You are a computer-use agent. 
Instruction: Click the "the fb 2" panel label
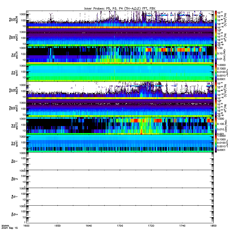coord(15,214)
